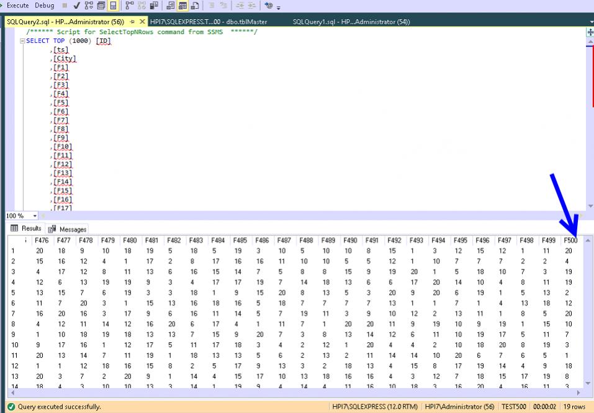Viewport: 594px width, 413px height.
Task: Open the toolbar overflow options arrow
Action: click(x=279, y=7)
